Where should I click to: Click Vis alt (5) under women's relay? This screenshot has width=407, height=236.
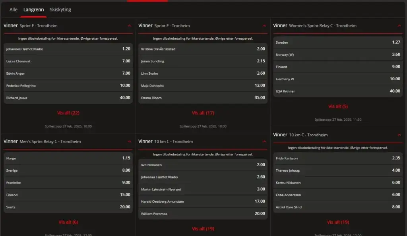click(338, 106)
